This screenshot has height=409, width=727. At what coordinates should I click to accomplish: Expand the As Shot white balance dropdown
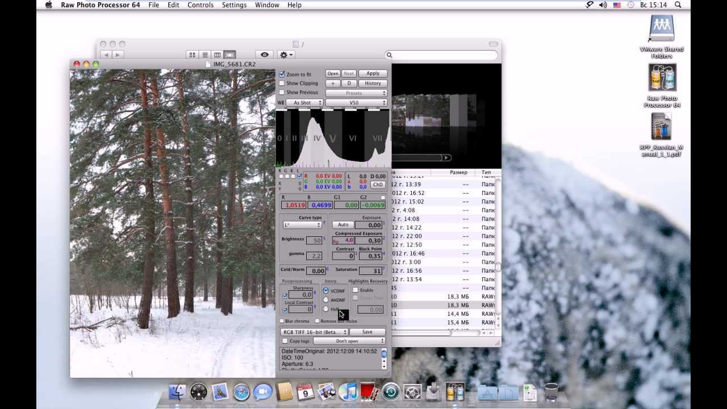pos(304,103)
